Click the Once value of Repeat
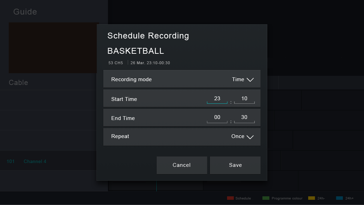Screen dimensions: 364x205 [x=238, y=136]
